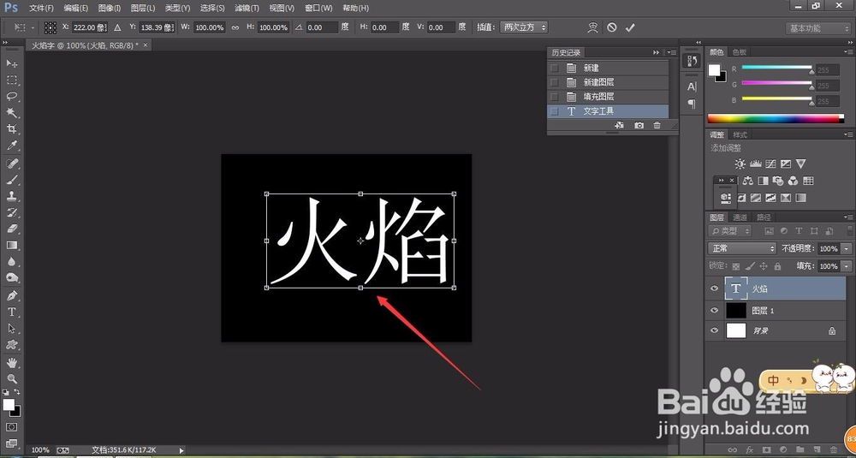
Task: Set history brush source for 填充图层 state
Action: 555,97
